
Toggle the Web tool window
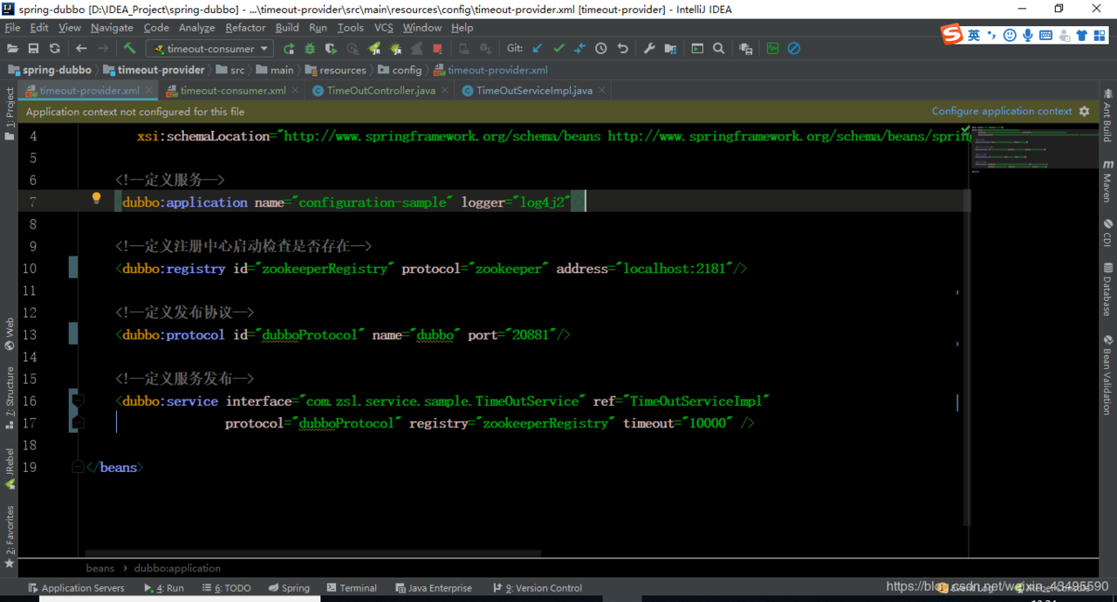10,333
